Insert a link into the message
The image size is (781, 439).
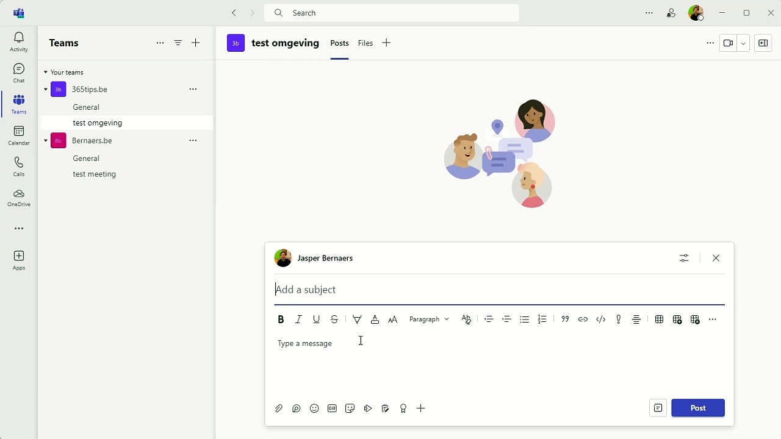click(x=583, y=319)
